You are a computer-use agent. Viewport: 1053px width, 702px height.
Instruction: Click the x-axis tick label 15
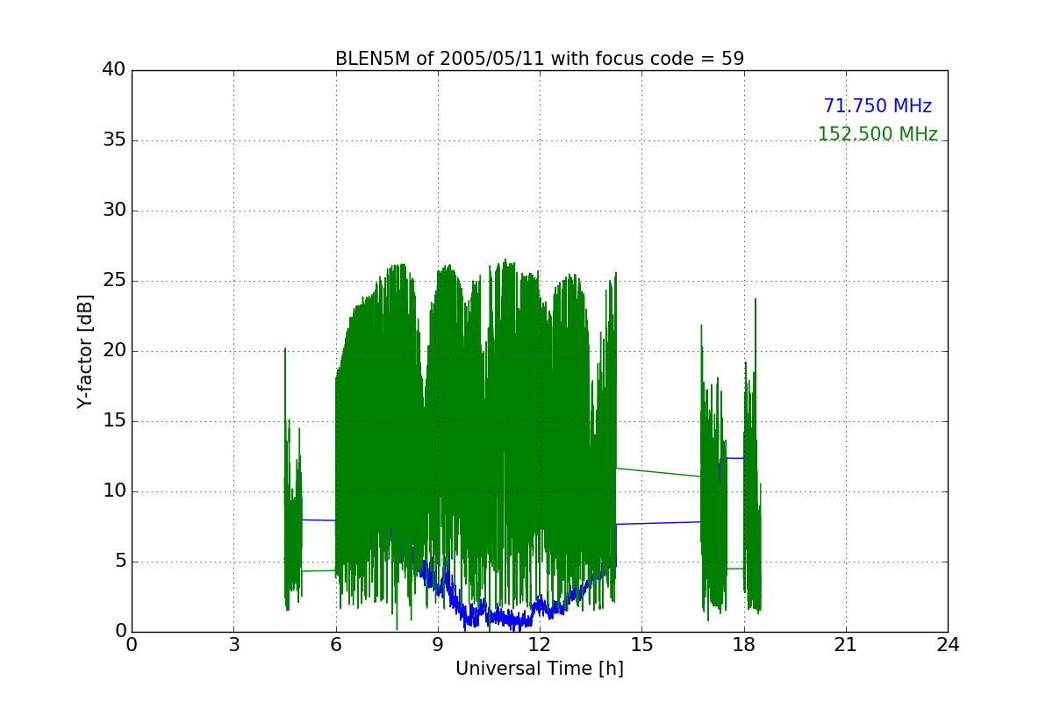641,645
